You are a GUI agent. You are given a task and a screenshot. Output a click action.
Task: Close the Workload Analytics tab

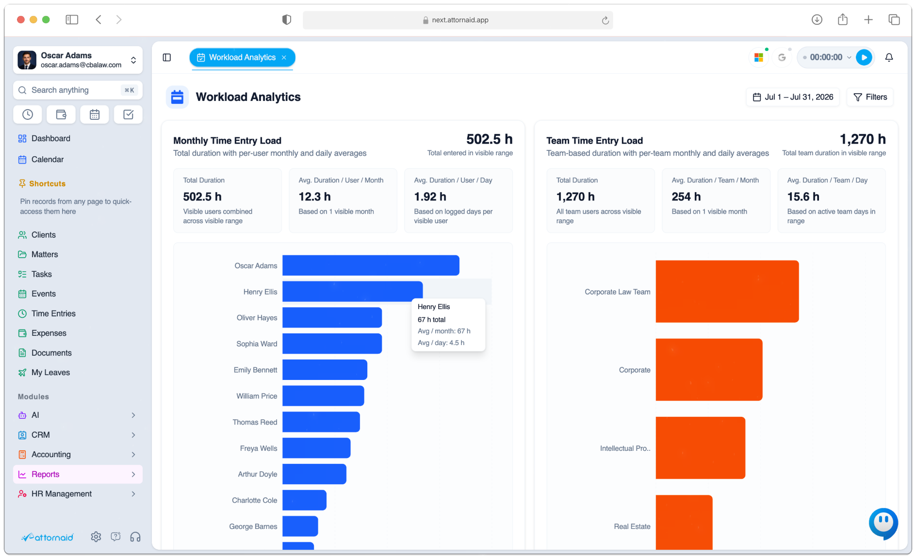(x=284, y=57)
